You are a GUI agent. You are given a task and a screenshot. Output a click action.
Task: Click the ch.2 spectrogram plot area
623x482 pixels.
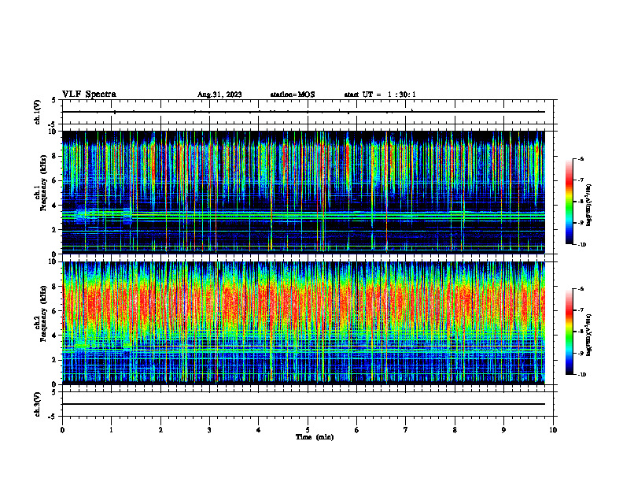point(303,323)
